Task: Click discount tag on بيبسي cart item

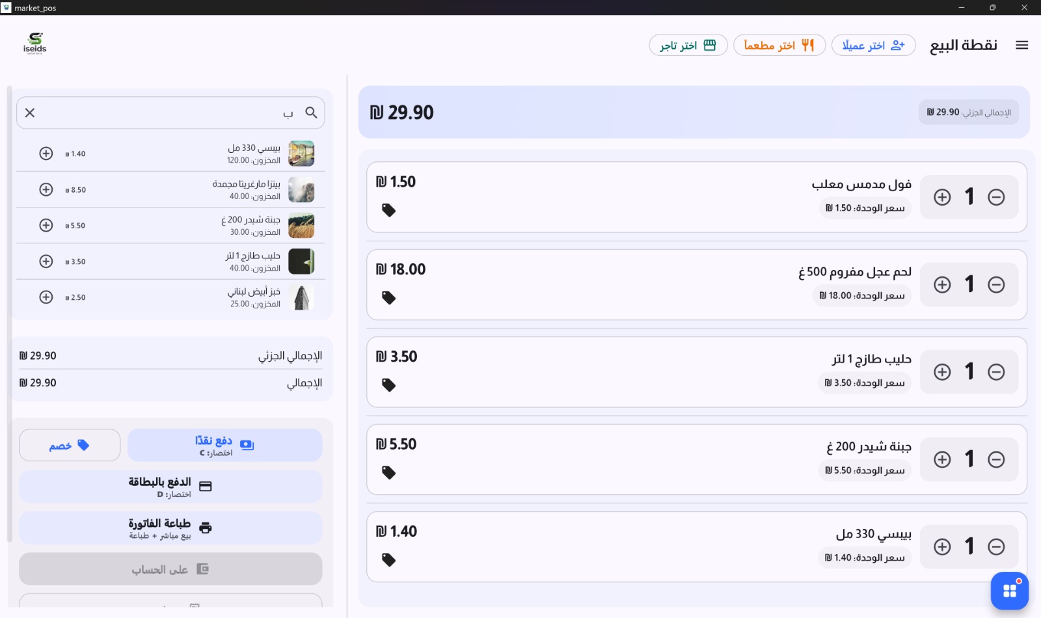Action: (x=388, y=560)
